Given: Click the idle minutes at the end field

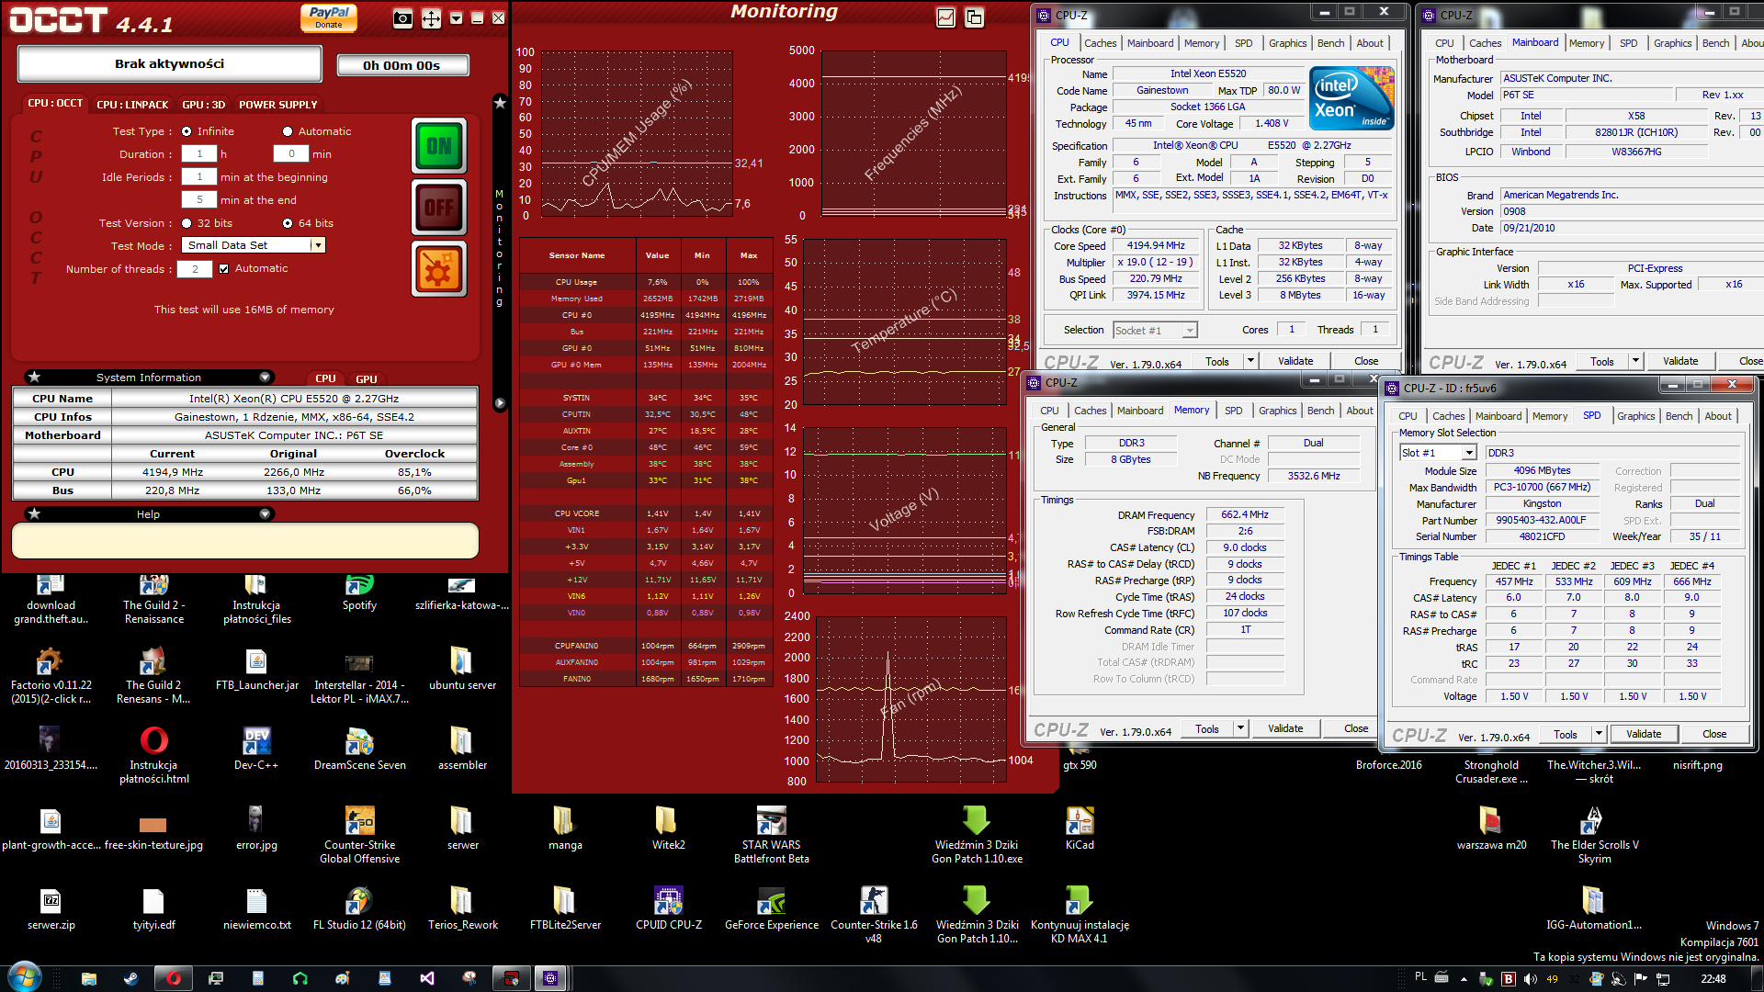Looking at the screenshot, I should (199, 200).
